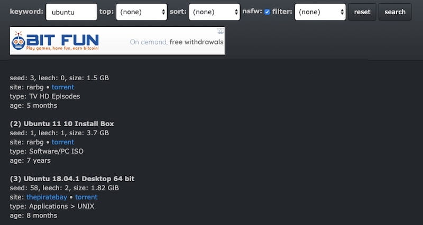
Task: Click the 'On demand, free withdrawals' ad text
Action: click(x=177, y=42)
